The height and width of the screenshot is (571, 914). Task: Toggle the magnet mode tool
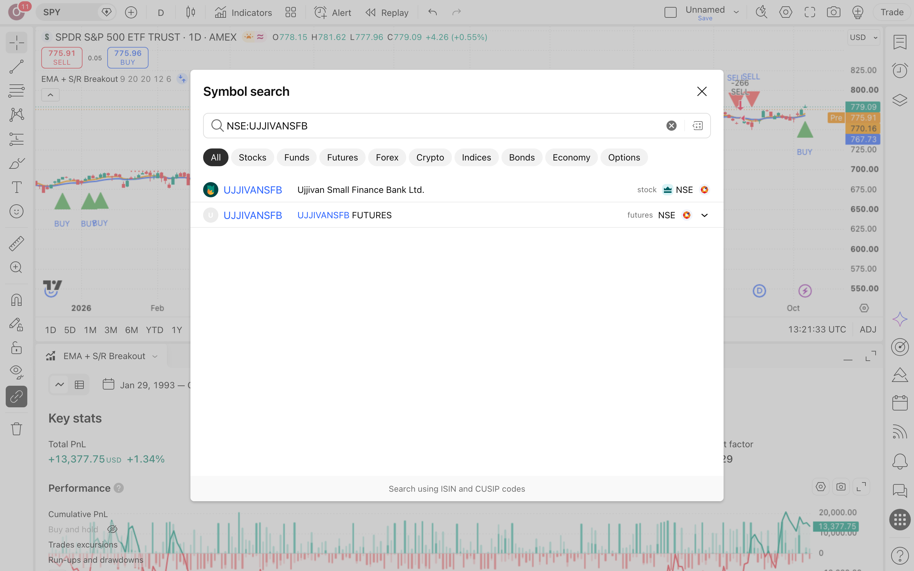17,300
